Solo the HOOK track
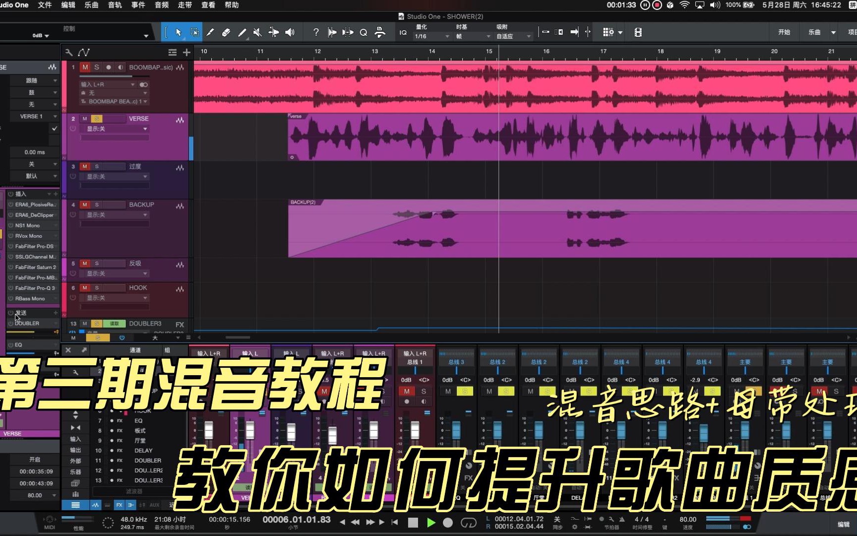This screenshot has height=536, width=857. 97,288
